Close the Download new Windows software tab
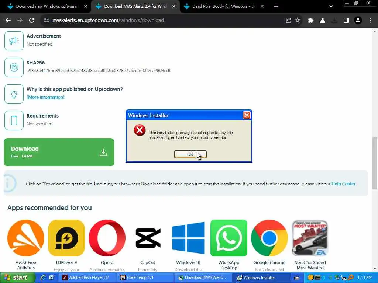This screenshot has height=283, width=378. (86, 6)
